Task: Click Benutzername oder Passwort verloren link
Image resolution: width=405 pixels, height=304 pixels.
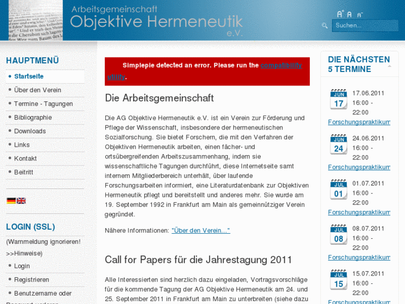Action: [43, 293]
